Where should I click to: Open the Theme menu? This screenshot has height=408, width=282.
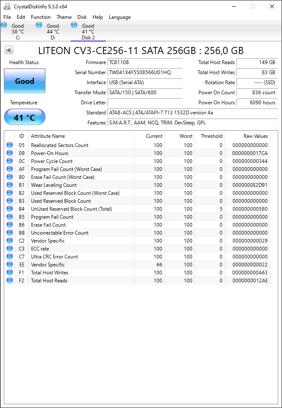(64, 17)
